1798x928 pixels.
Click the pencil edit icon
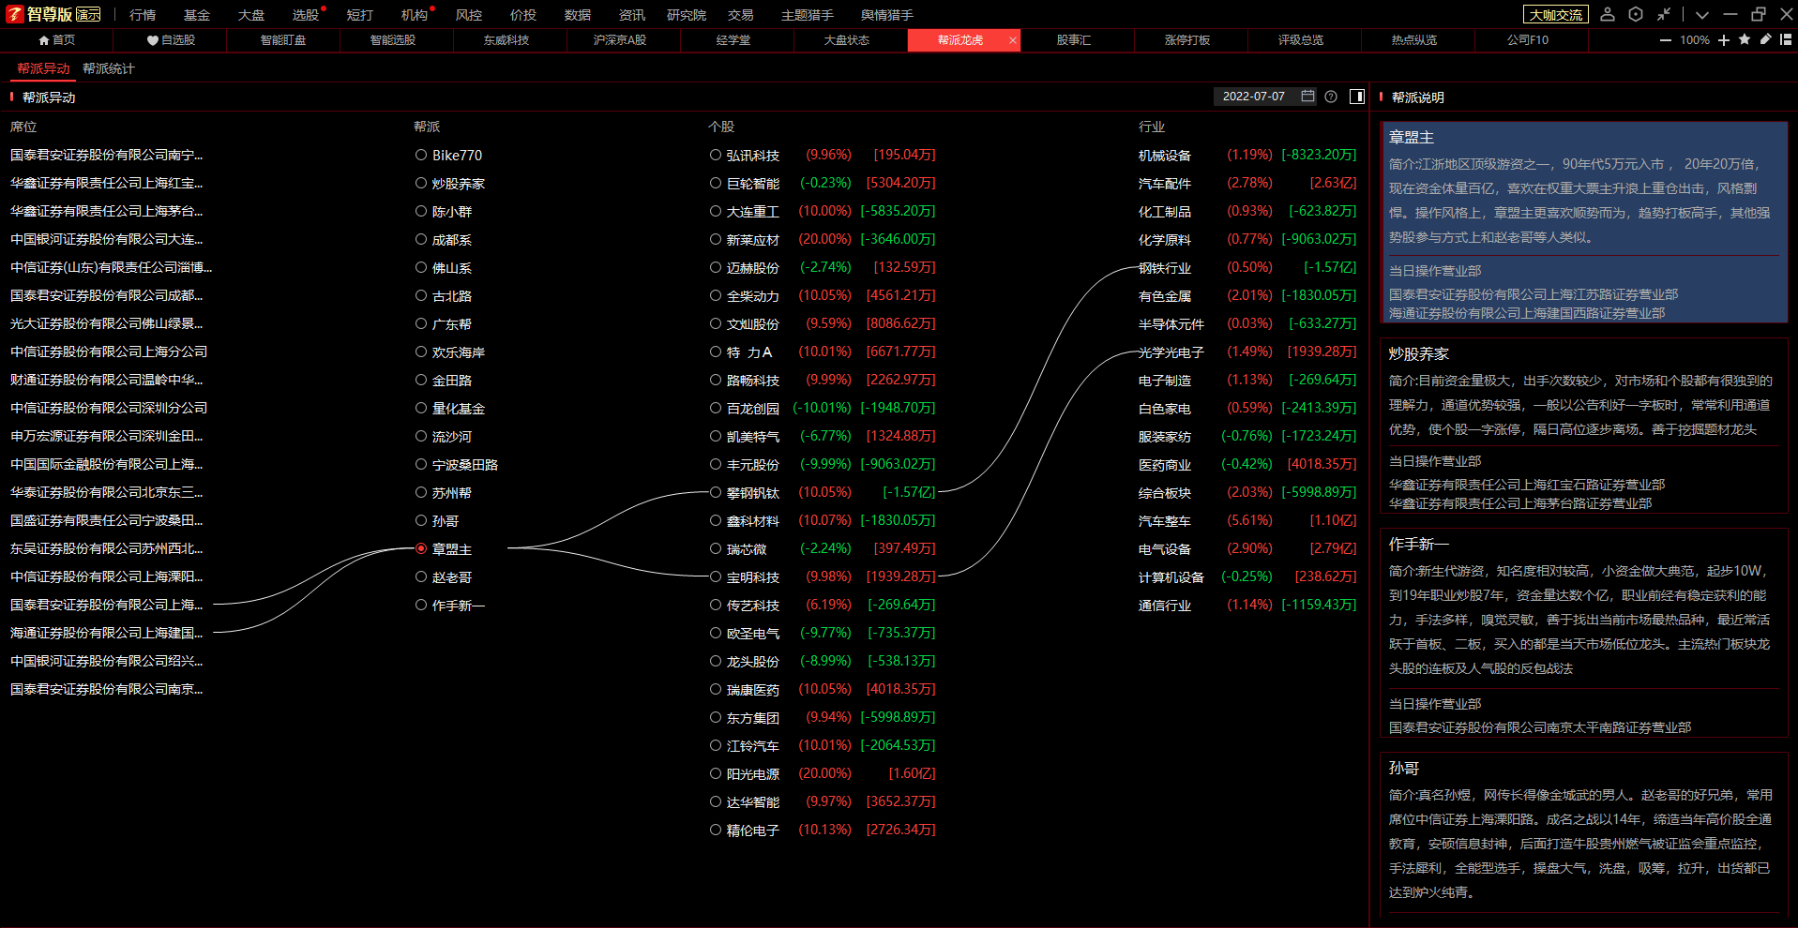(x=1765, y=39)
